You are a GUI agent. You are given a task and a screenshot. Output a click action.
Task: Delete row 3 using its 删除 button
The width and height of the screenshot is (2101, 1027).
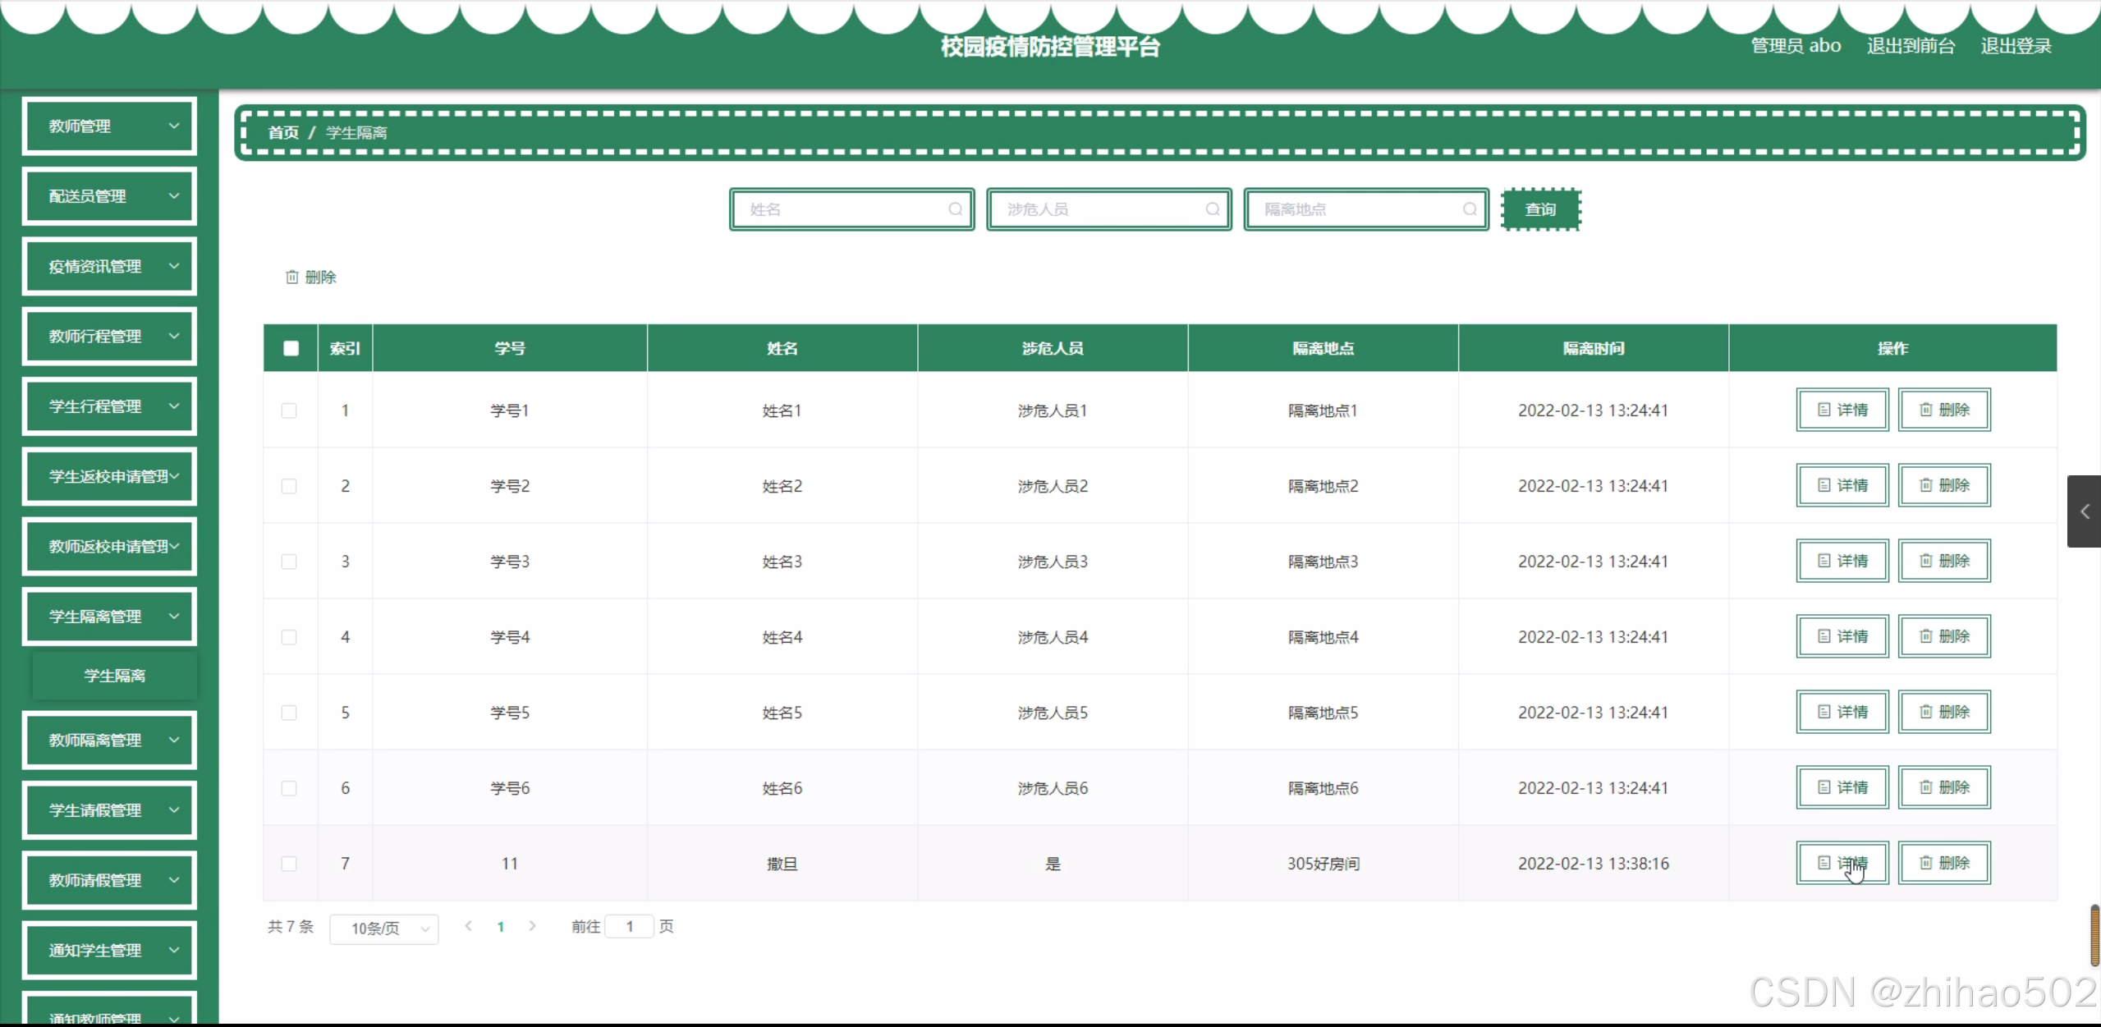[x=1943, y=561]
